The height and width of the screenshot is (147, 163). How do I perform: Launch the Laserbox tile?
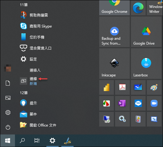tap(146, 64)
